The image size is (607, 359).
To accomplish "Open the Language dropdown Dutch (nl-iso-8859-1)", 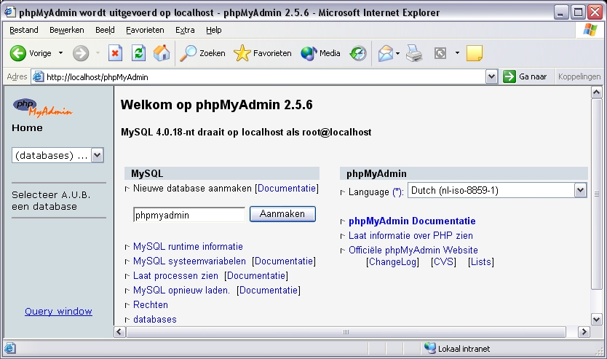I will [497, 191].
